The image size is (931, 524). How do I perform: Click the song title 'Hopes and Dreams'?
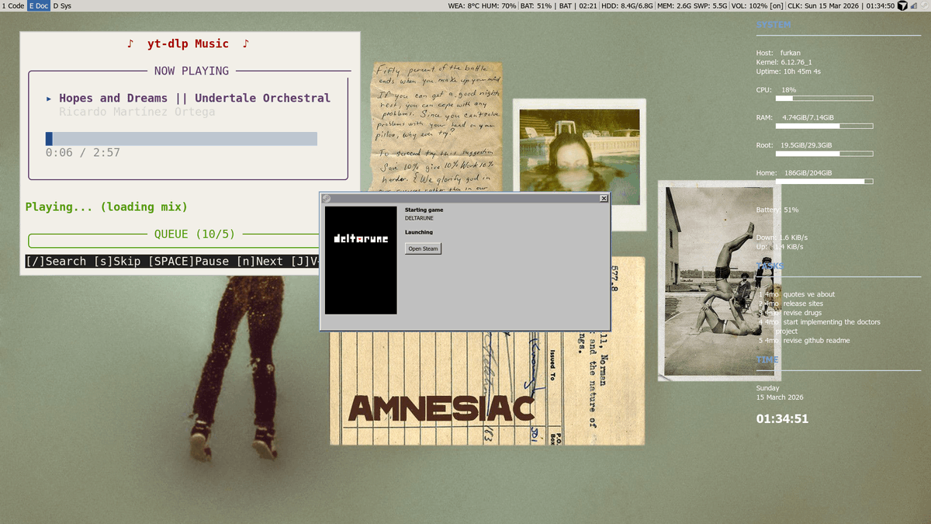click(113, 98)
